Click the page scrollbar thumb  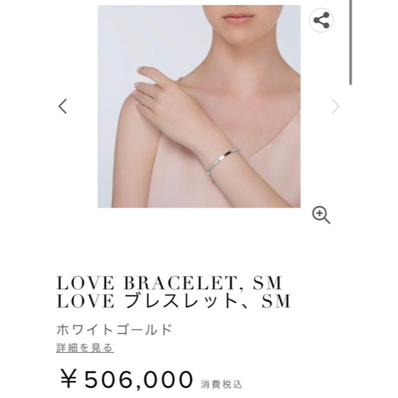(x=350, y=42)
